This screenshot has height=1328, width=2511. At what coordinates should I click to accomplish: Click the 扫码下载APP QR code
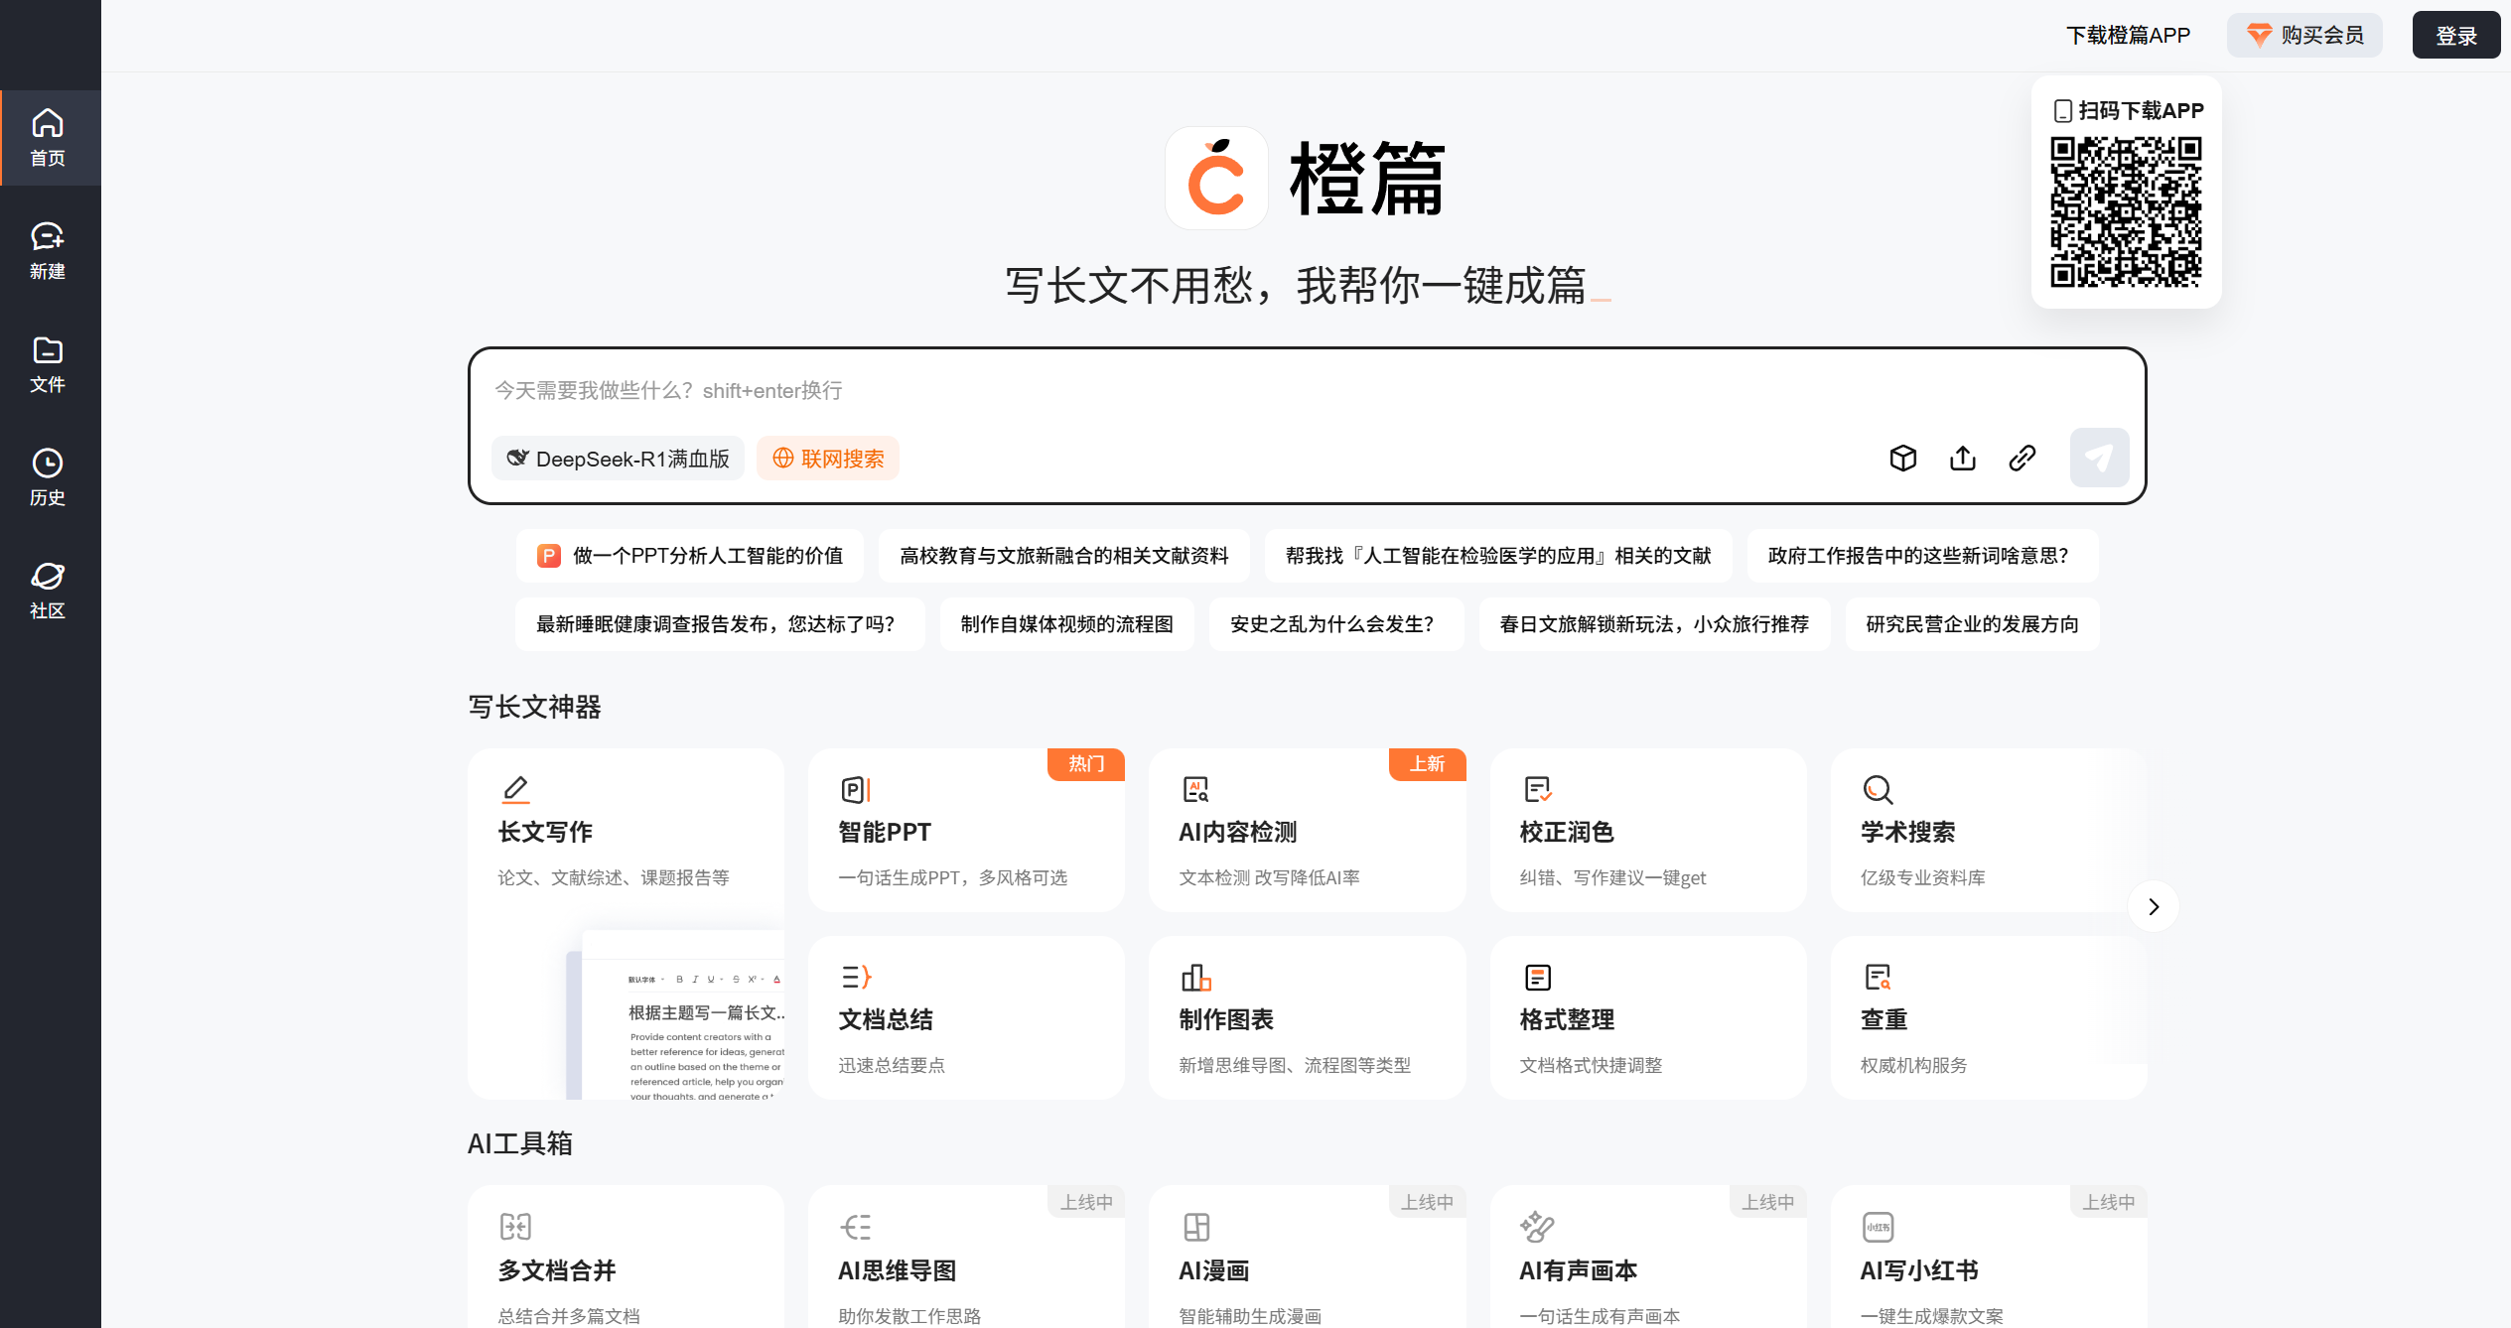2126,212
